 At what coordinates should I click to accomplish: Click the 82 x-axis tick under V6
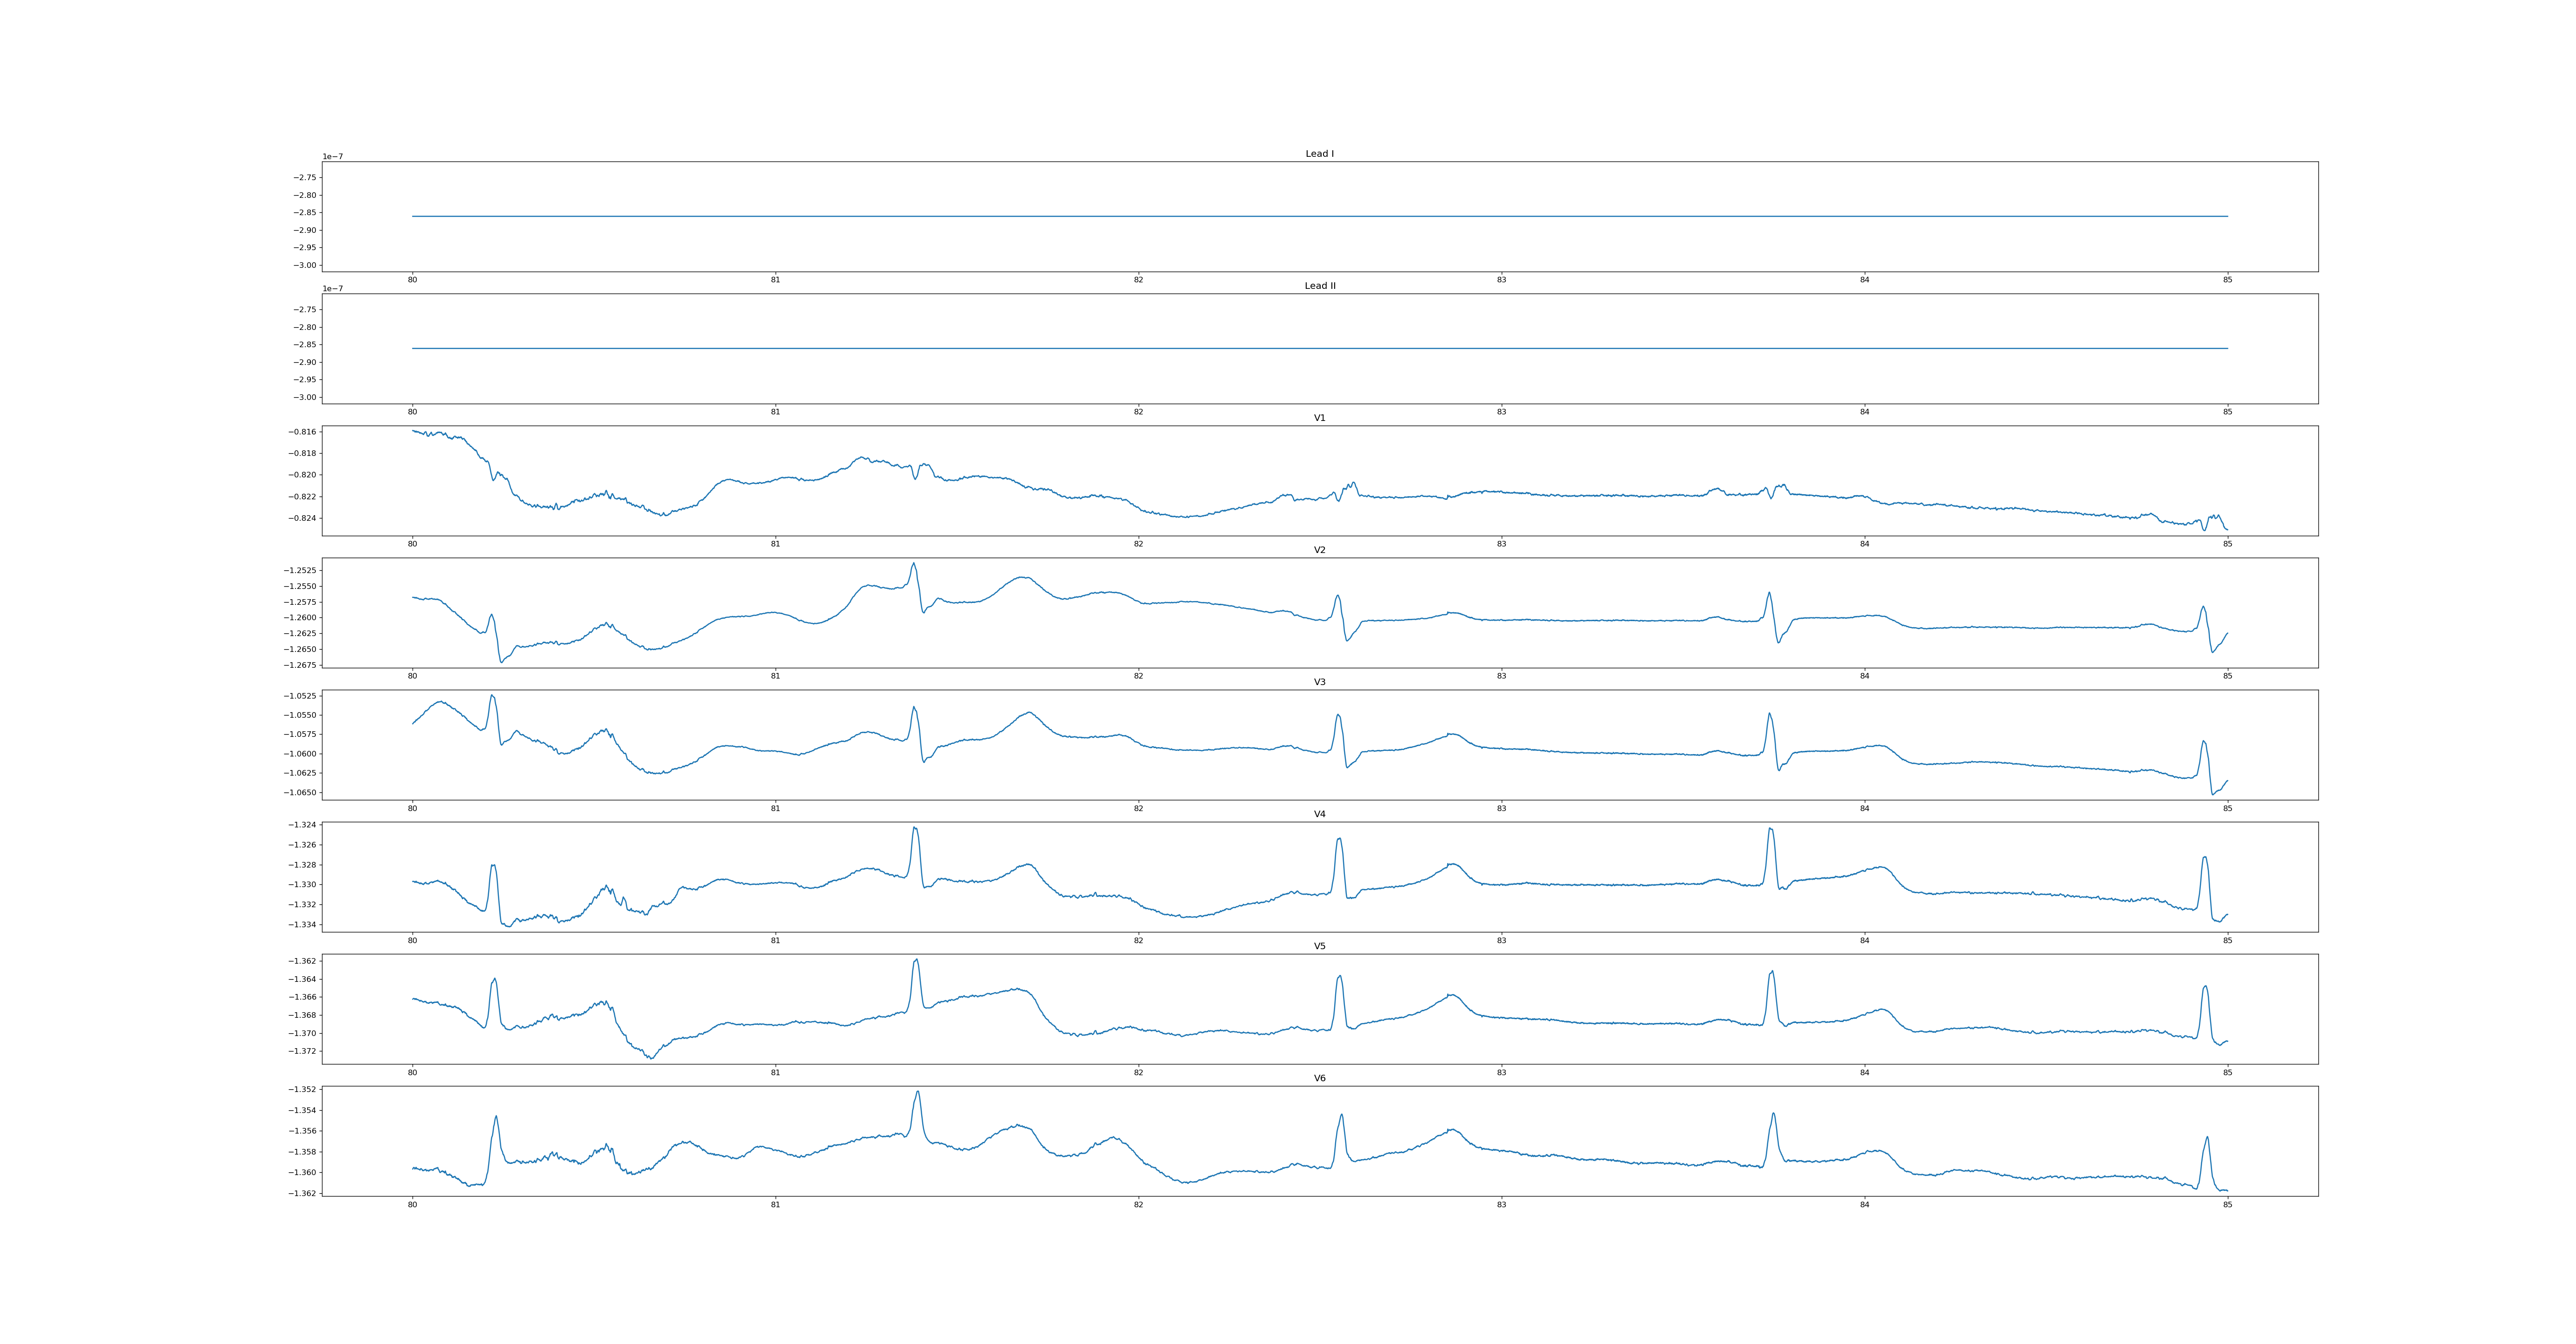click(x=1138, y=1205)
